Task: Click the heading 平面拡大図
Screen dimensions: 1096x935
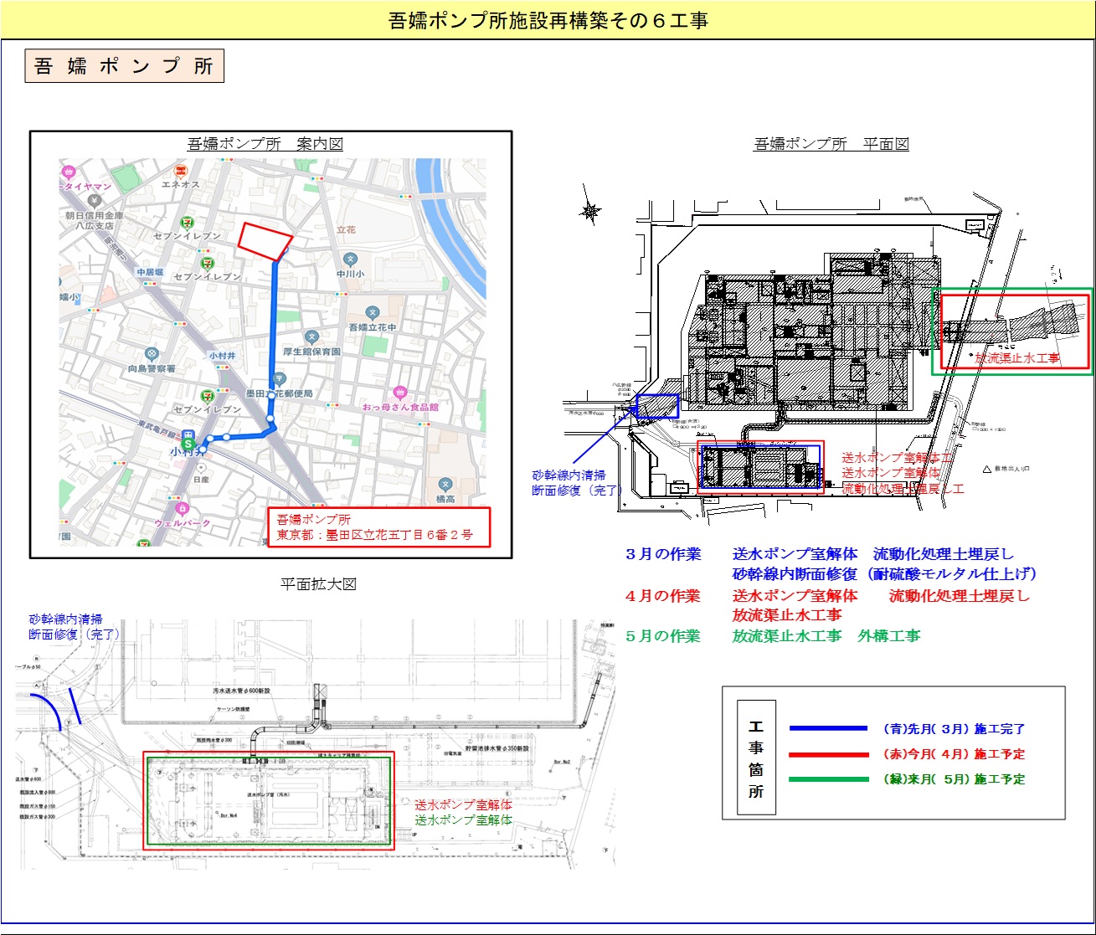Action: pyautogui.click(x=319, y=584)
